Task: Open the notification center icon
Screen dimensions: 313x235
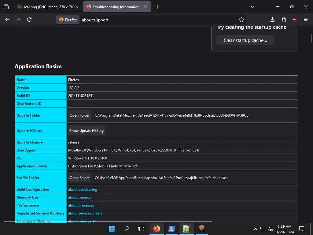Action: coord(302,229)
